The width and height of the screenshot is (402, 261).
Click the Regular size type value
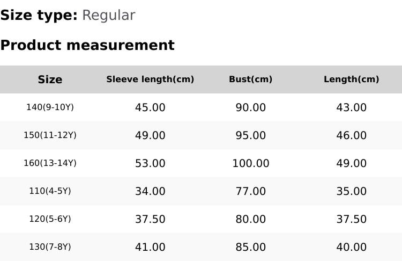point(108,16)
